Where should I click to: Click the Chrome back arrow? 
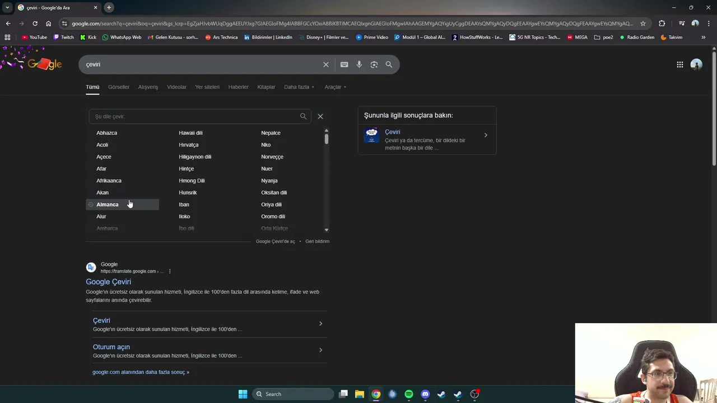point(8,24)
